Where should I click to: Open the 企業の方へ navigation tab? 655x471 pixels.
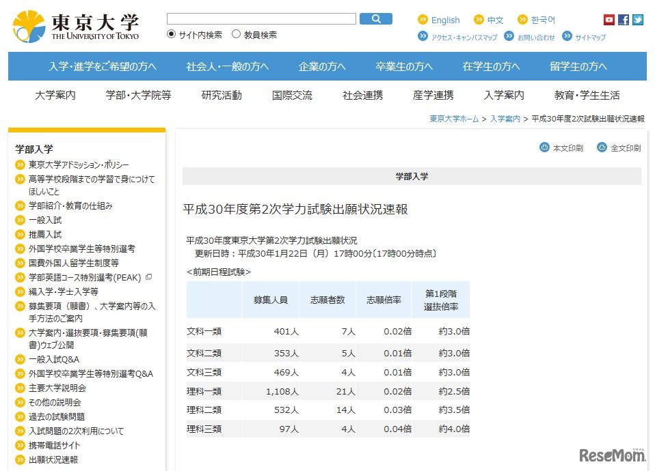pyautogui.click(x=321, y=66)
